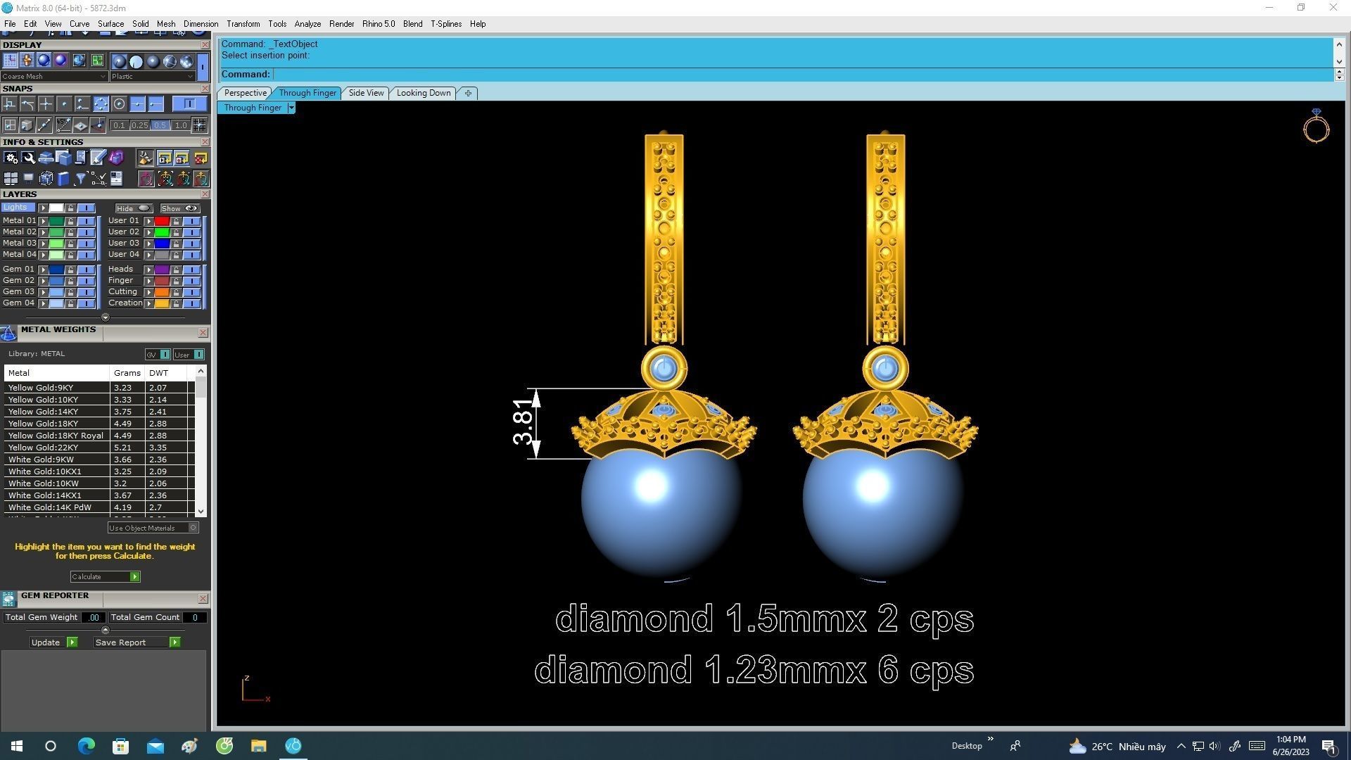The image size is (1351, 760).
Task: Click in the Command input field
Action: pyautogui.click(x=802, y=75)
